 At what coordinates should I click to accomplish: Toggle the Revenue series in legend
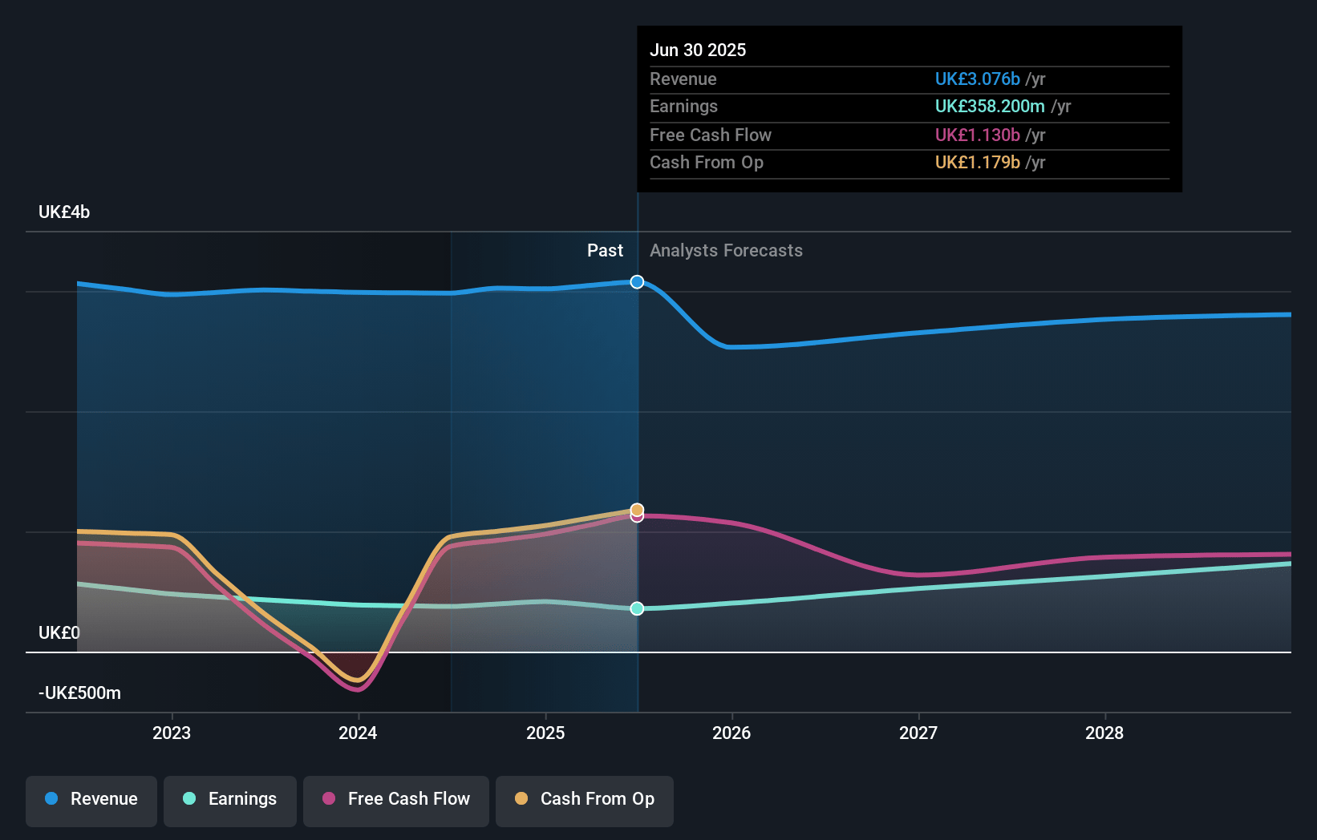click(91, 800)
